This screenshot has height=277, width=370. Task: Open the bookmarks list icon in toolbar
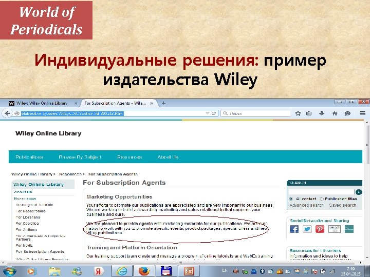[x=309, y=113]
